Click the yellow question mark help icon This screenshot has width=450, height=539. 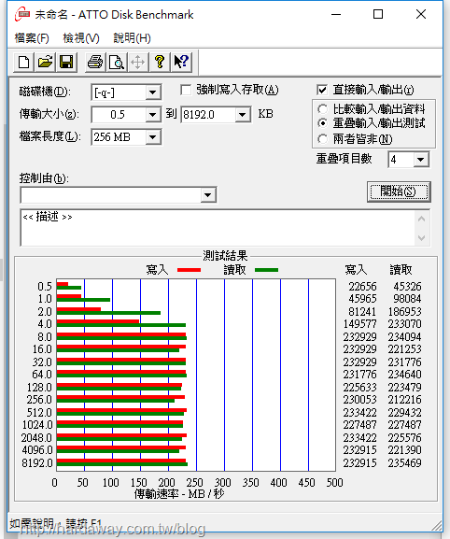tap(160, 63)
